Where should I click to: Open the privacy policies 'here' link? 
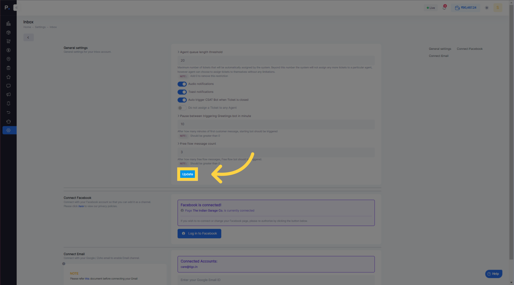point(81,206)
